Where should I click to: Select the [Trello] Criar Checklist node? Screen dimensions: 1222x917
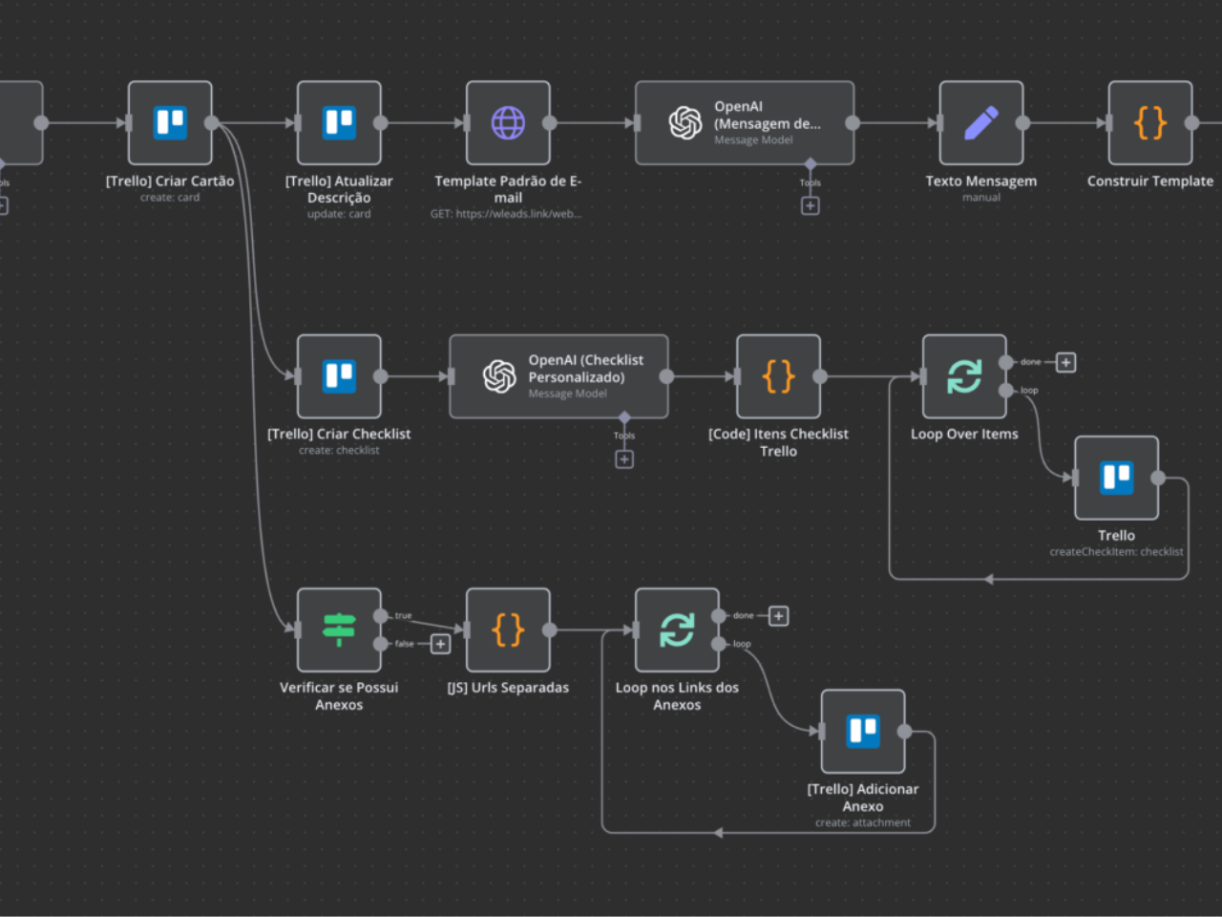tap(339, 376)
